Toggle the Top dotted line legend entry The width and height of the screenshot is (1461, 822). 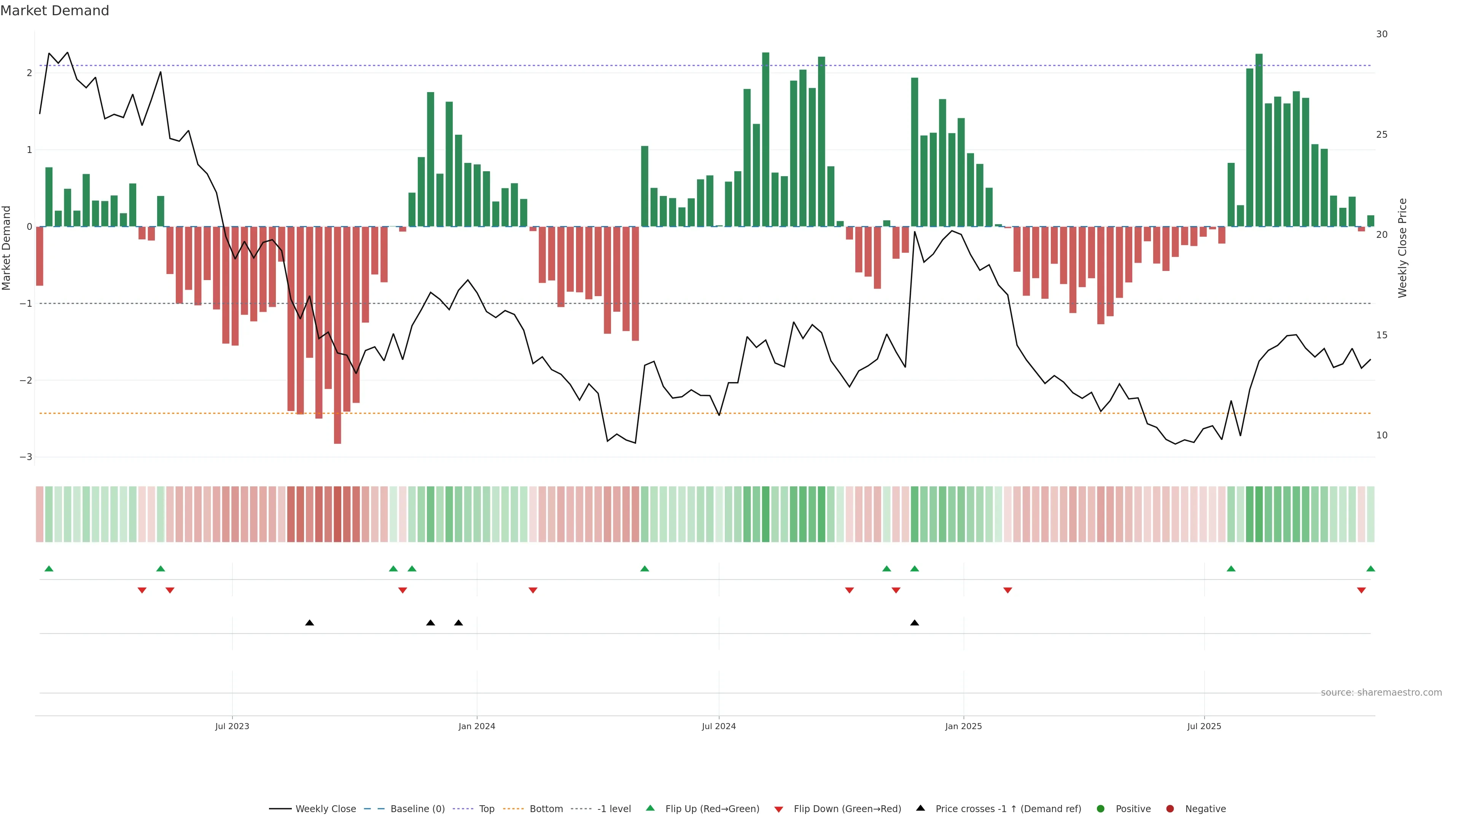pyautogui.click(x=486, y=809)
